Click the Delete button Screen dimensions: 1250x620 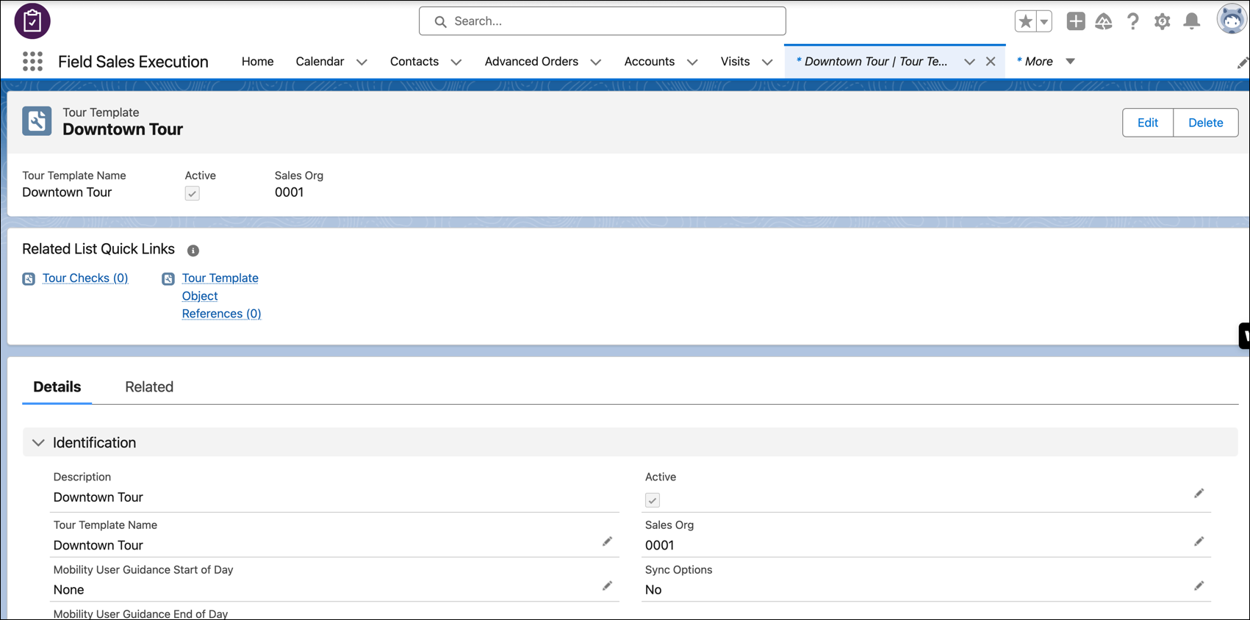click(x=1206, y=123)
